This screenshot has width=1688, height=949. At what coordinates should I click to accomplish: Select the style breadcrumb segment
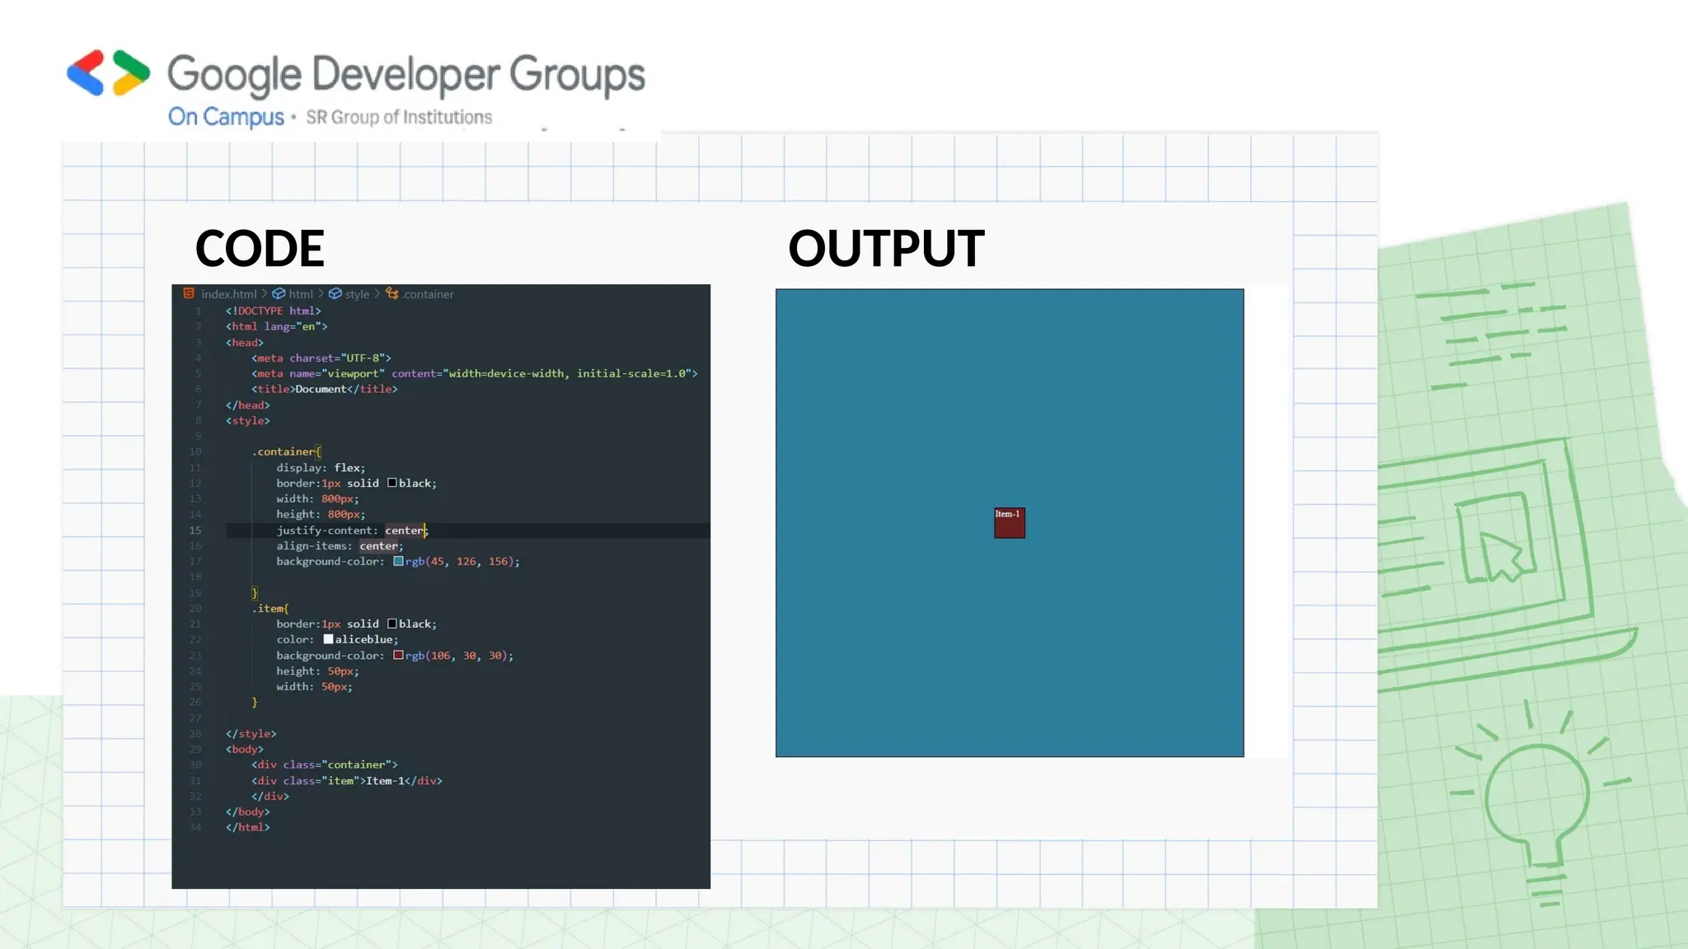[357, 294]
